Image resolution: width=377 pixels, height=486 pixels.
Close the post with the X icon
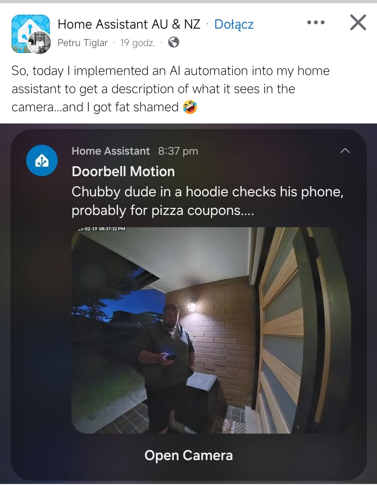point(358,23)
